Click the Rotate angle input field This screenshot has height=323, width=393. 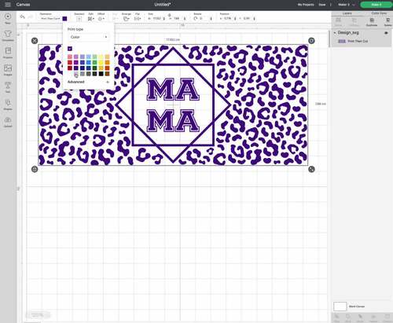pos(203,19)
